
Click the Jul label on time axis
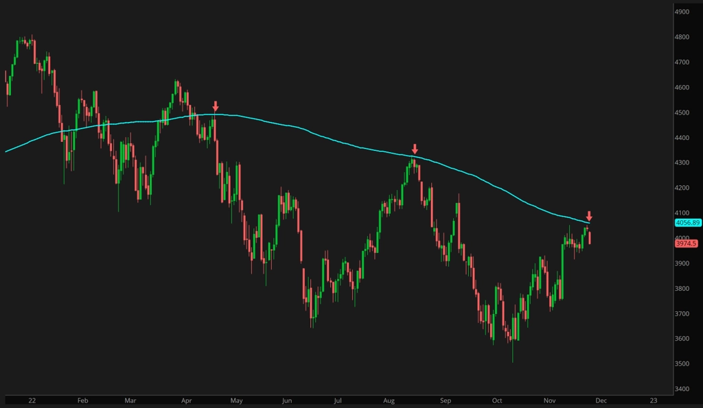338,400
